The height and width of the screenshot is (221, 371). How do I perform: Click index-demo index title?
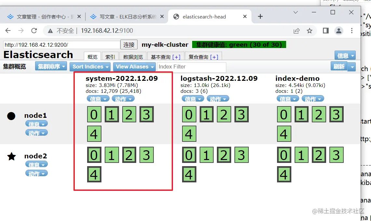(298, 79)
